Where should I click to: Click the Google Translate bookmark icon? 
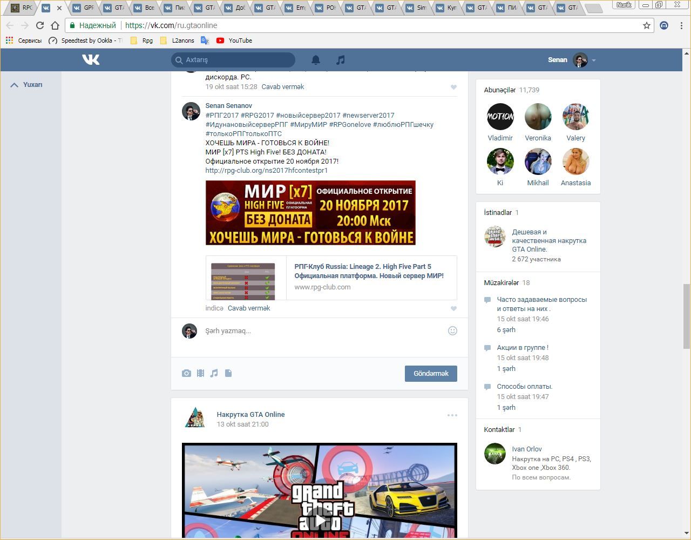click(205, 40)
